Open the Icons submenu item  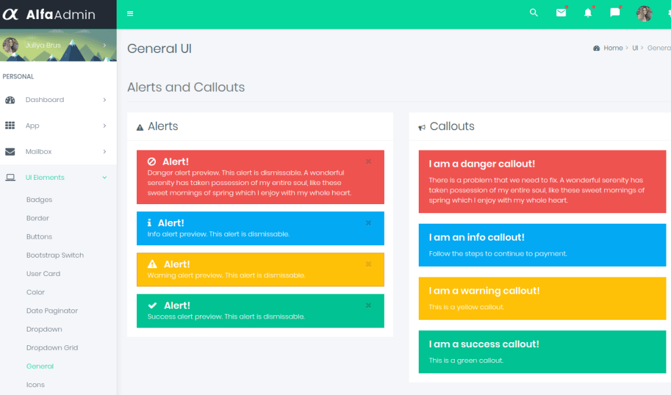pyautogui.click(x=35, y=385)
